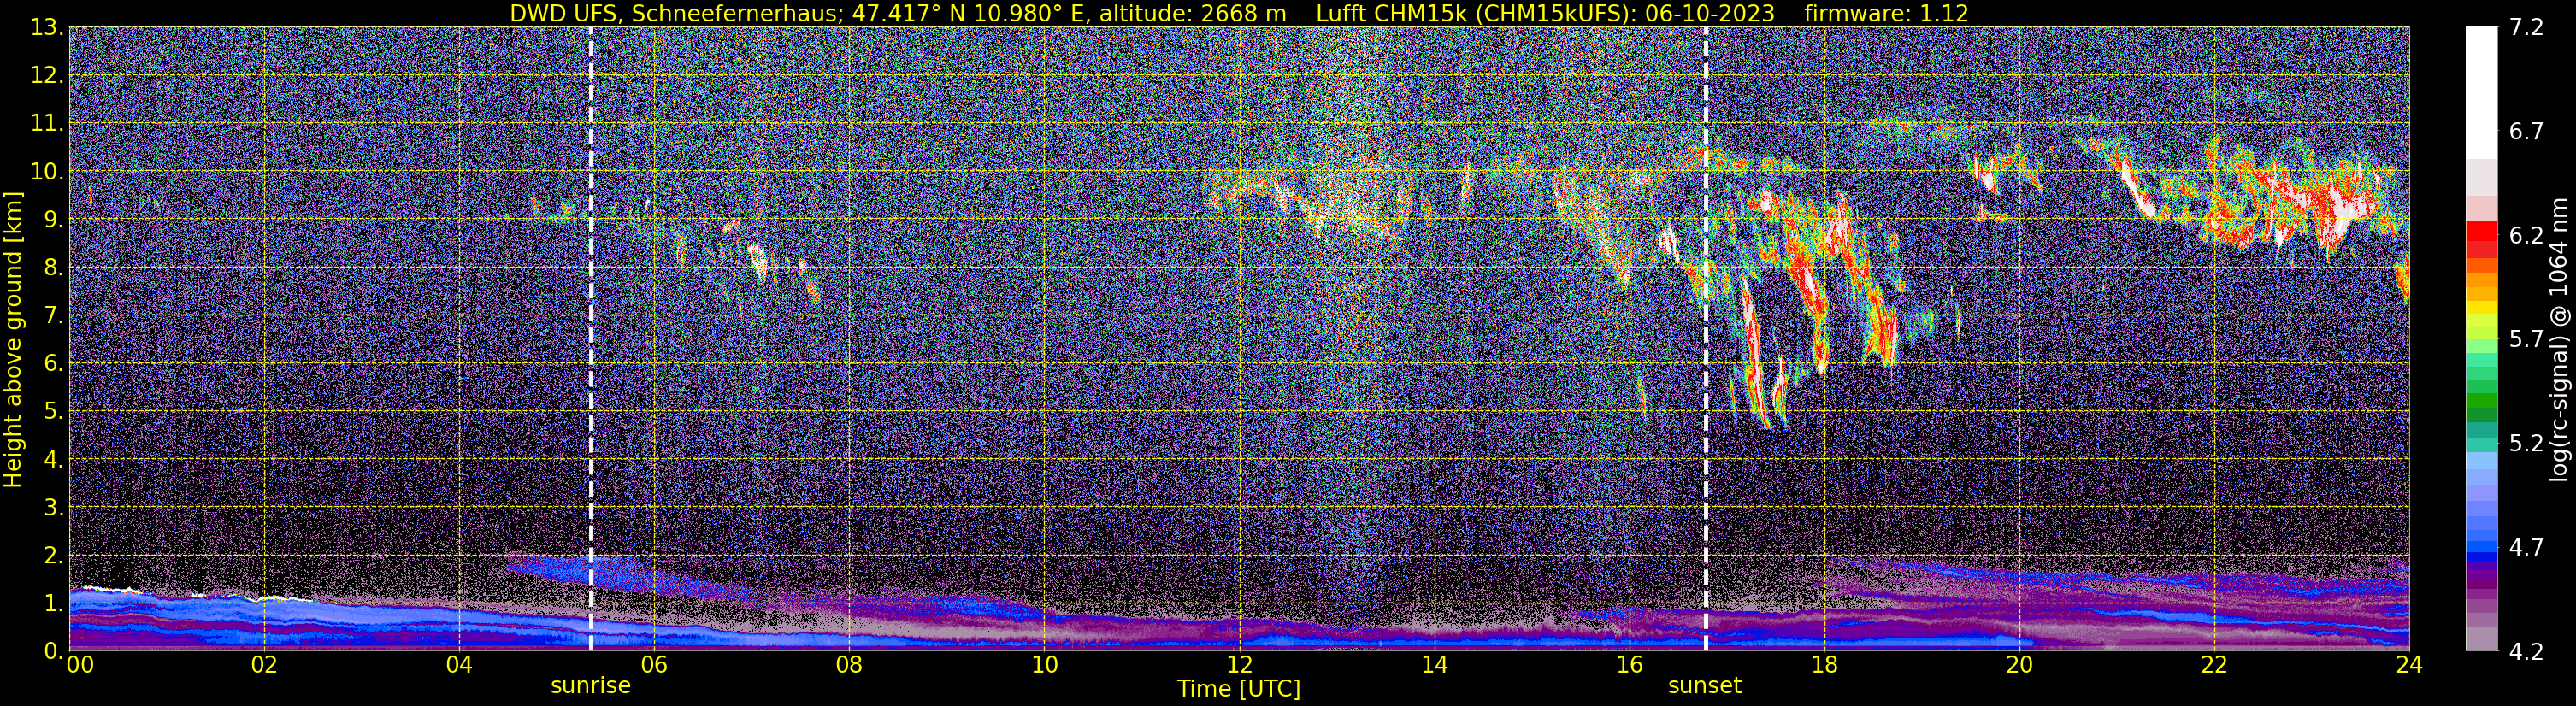Viewport: 2576px width, 706px height.
Task: Click the height axis tick label '7.'
Action: click(54, 316)
